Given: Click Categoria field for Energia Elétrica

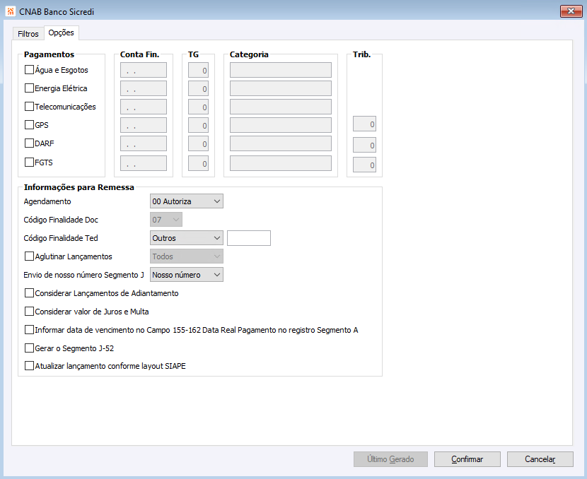Looking at the screenshot, I should coord(280,88).
